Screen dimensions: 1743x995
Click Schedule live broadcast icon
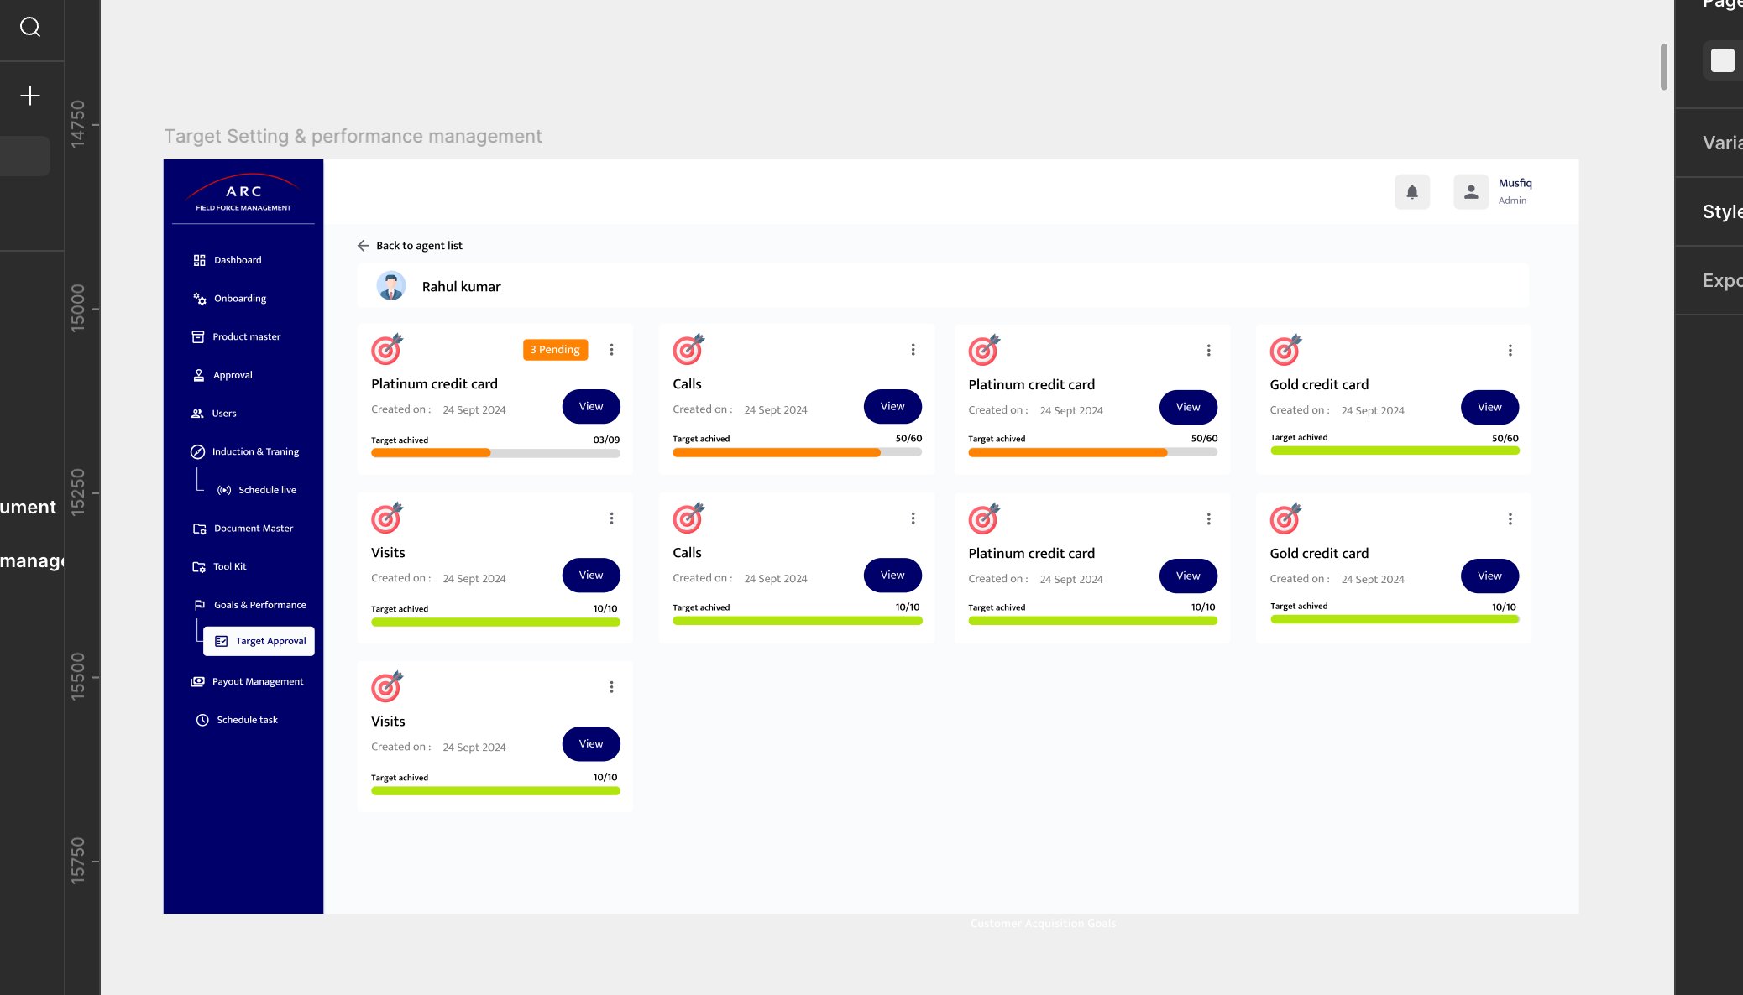224,490
